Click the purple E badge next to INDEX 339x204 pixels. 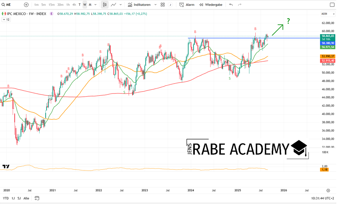tap(51, 14)
